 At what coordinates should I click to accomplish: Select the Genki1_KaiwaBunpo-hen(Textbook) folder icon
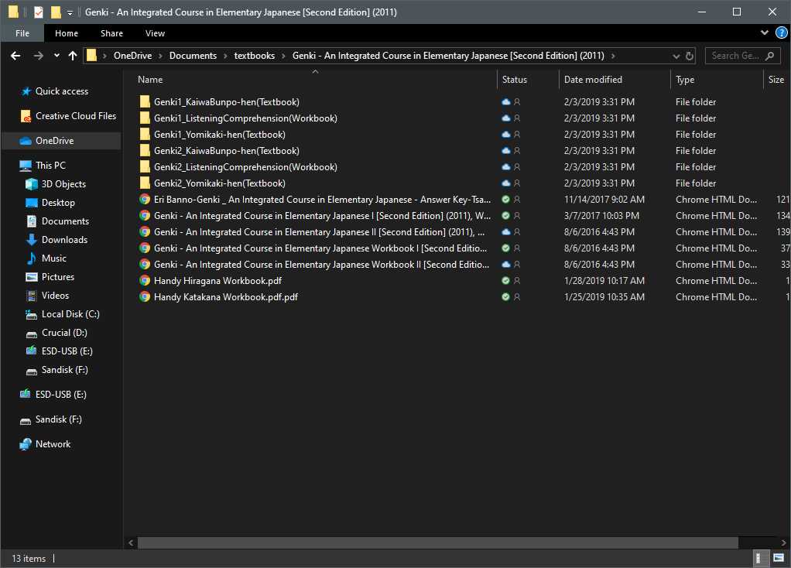[x=145, y=102]
